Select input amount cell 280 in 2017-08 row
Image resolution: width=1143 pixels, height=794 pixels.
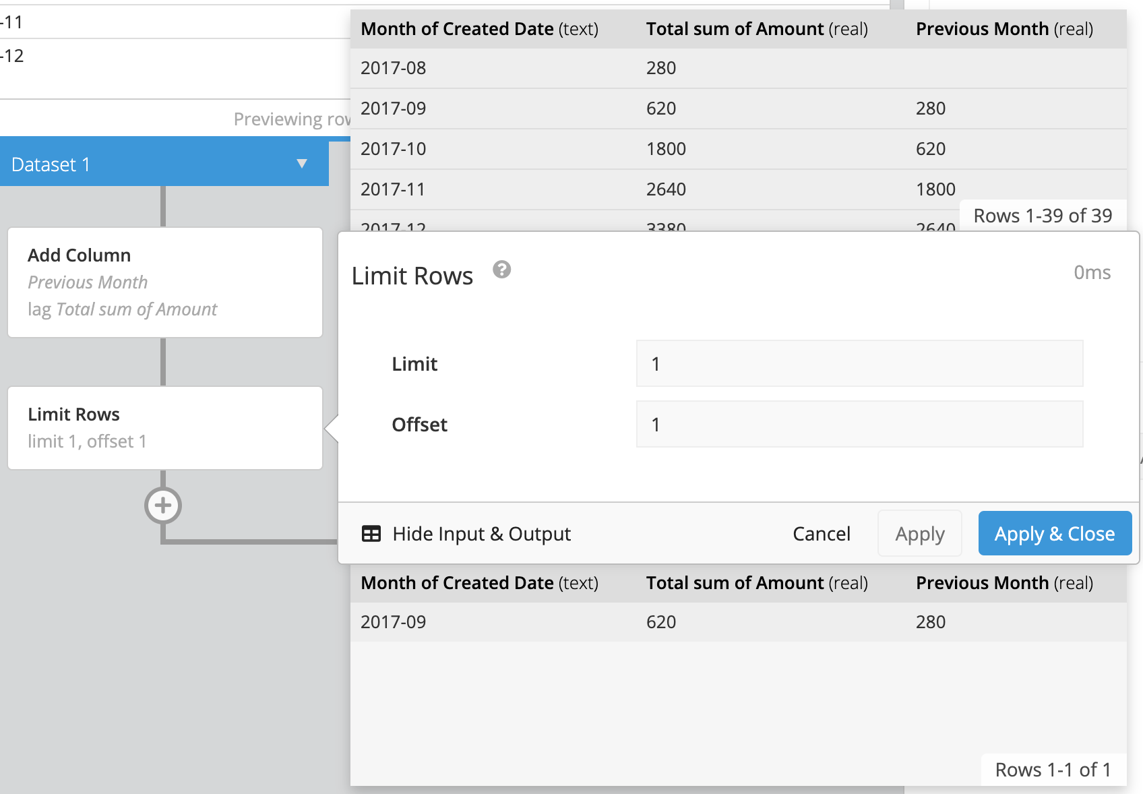(661, 68)
